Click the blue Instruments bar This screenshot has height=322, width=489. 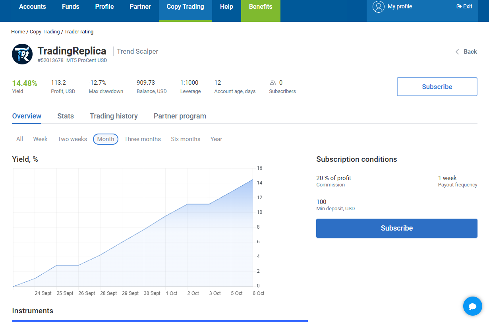(160, 321)
